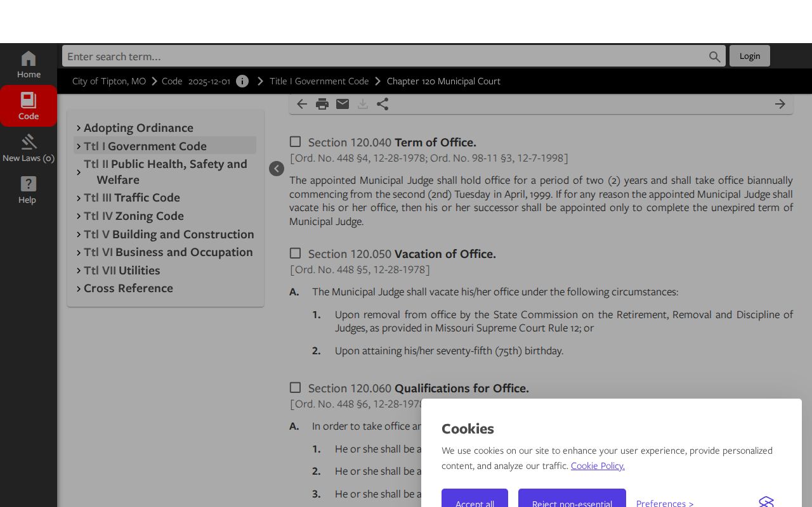Image resolution: width=812 pixels, height=507 pixels.
Task: Click the download icon in toolbar
Action: [363, 104]
